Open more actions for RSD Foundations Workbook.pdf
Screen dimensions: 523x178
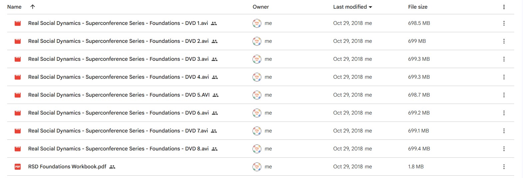tap(504, 167)
